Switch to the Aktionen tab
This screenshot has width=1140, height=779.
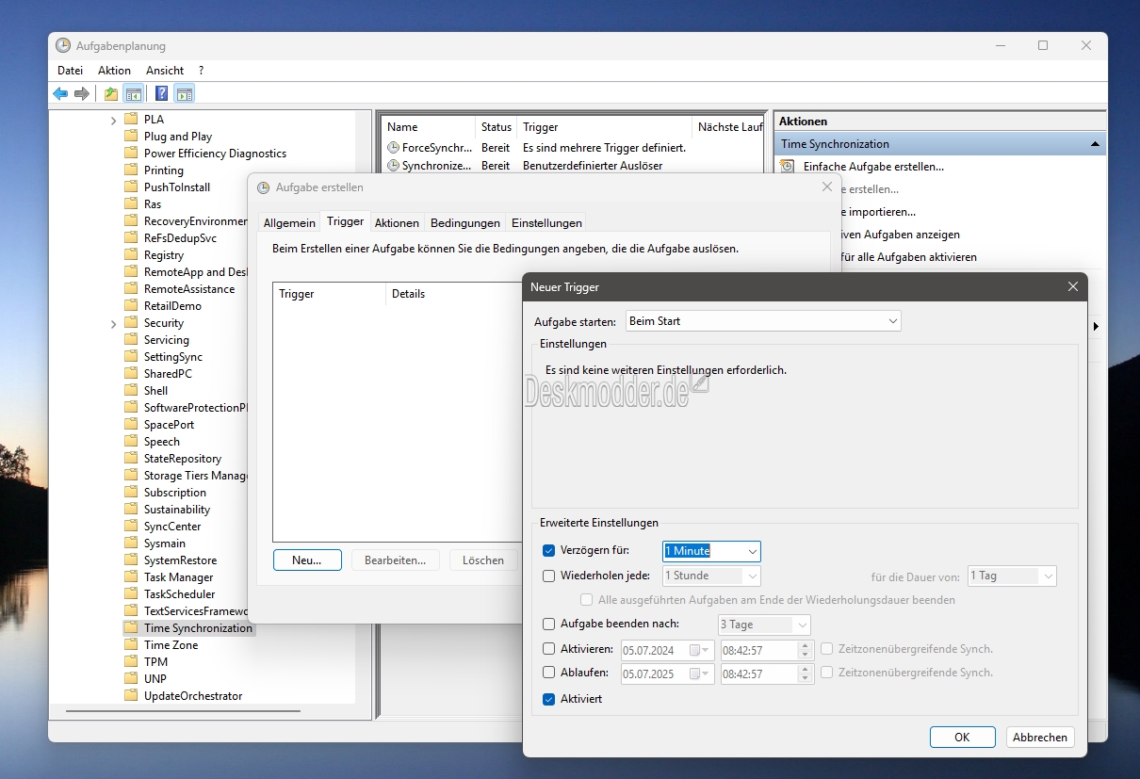(x=397, y=223)
